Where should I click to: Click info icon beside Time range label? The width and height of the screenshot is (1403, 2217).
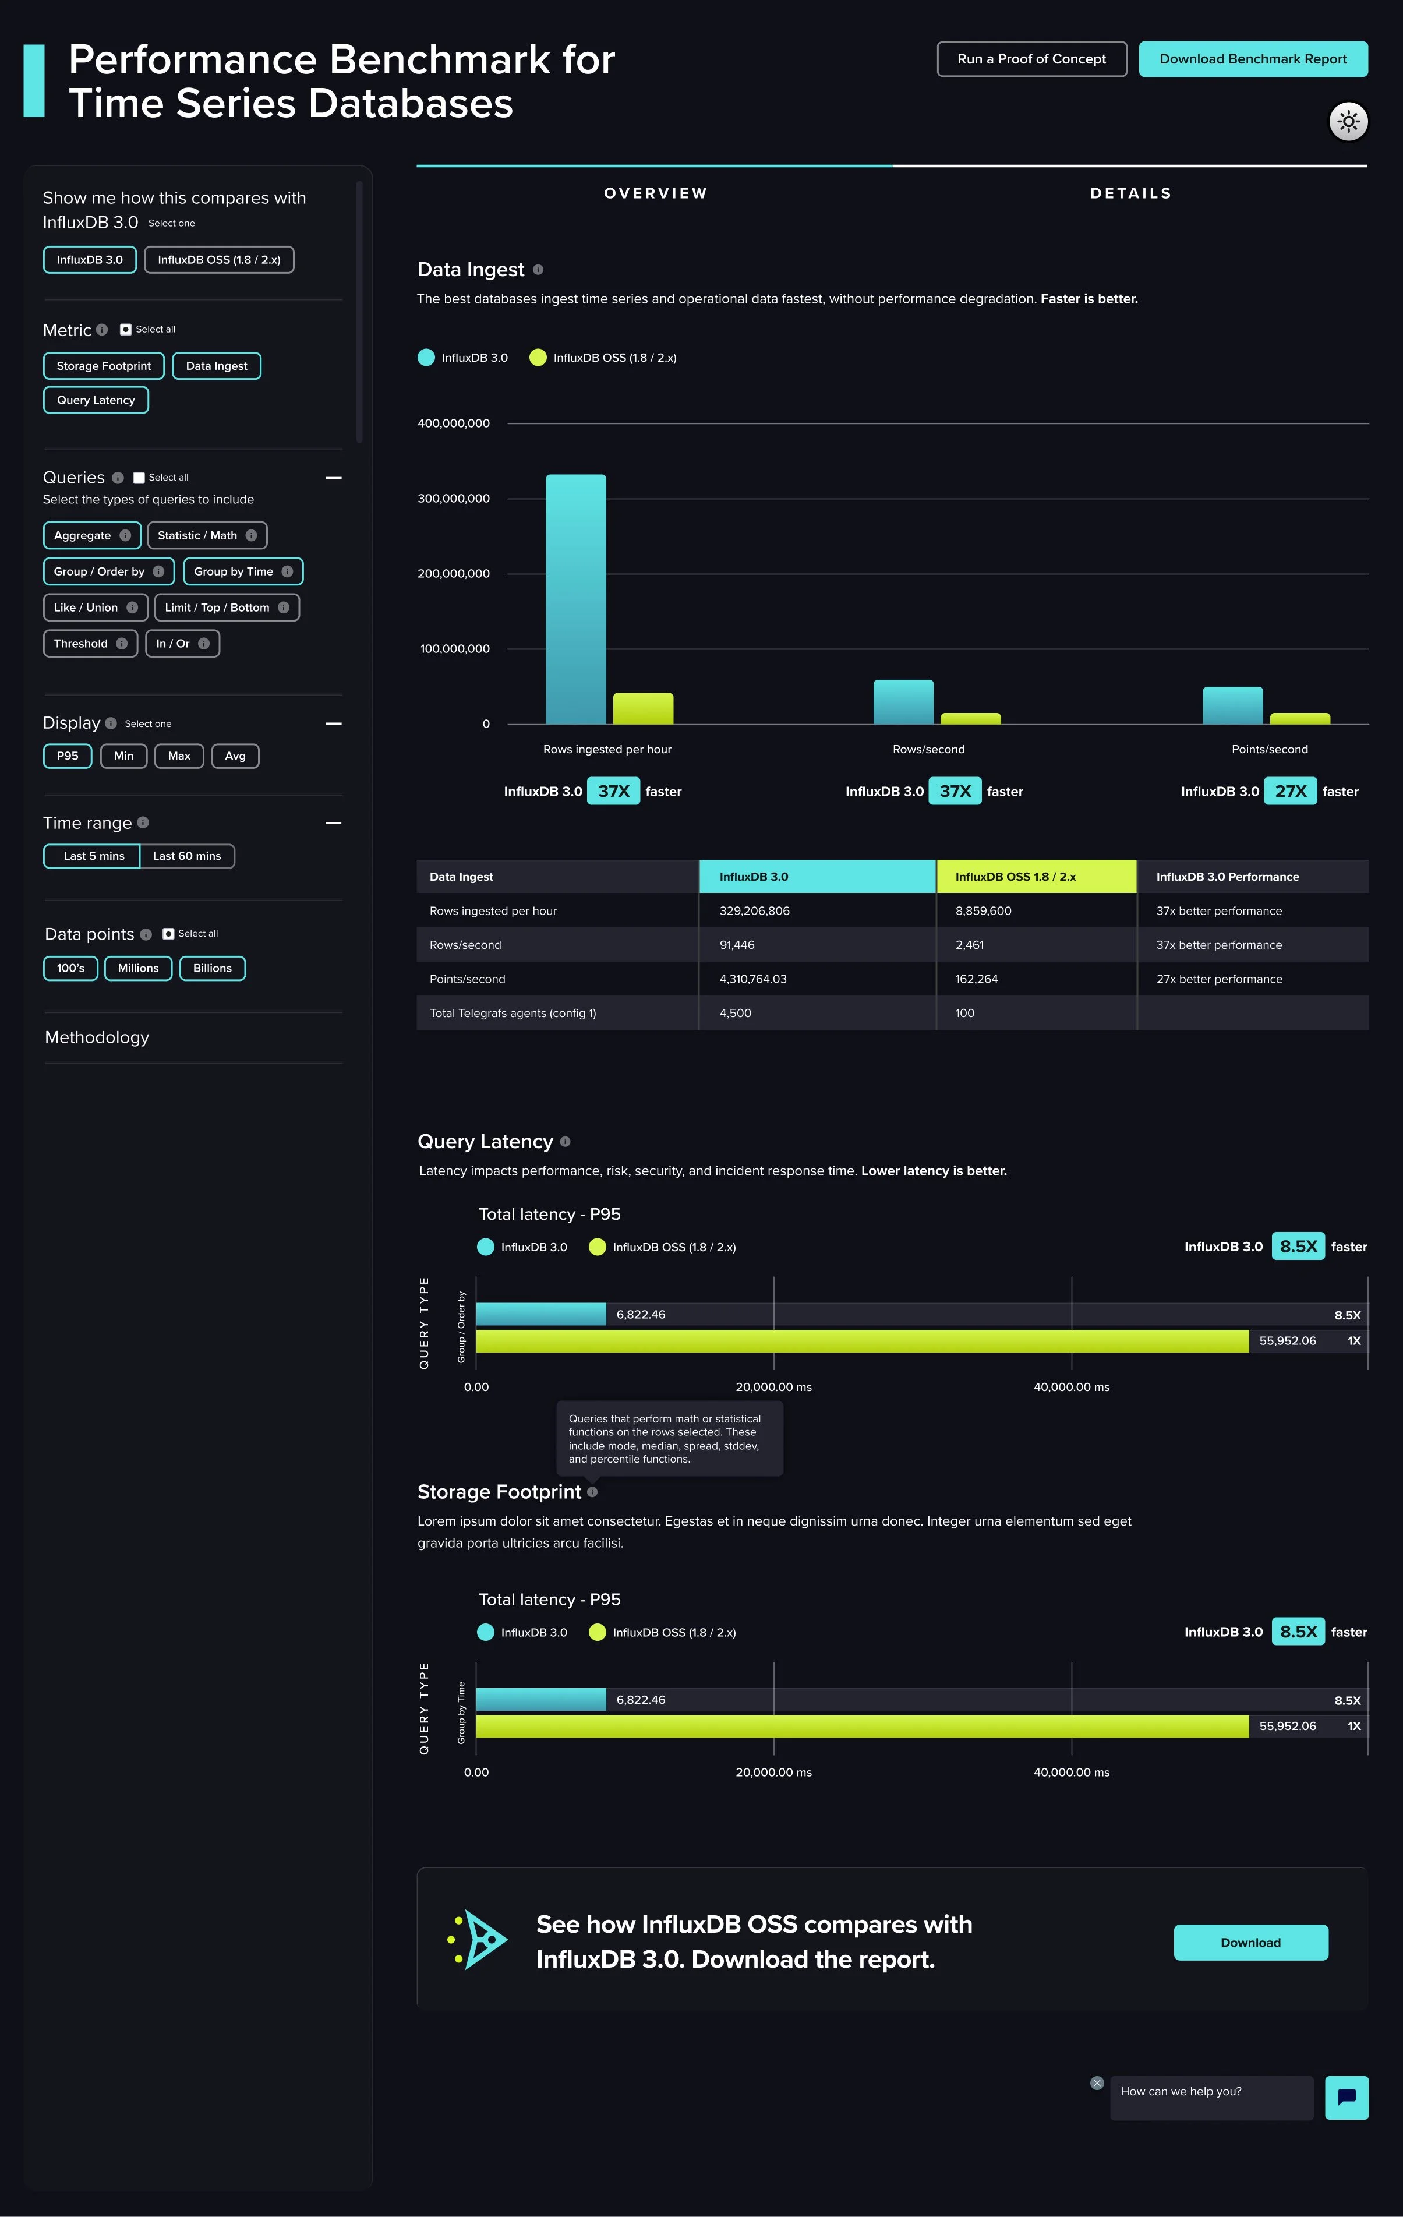pos(143,822)
